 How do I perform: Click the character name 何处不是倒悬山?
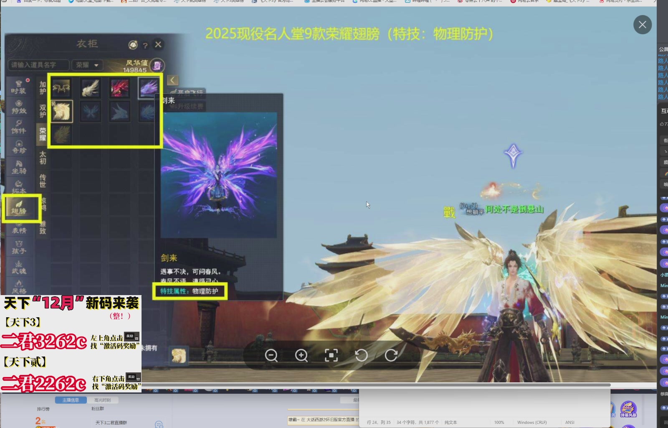coord(514,209)
